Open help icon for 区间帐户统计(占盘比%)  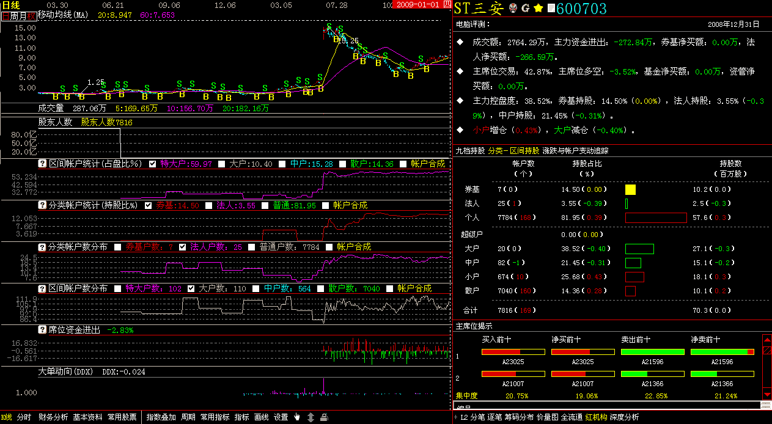(x=43, y=164)
